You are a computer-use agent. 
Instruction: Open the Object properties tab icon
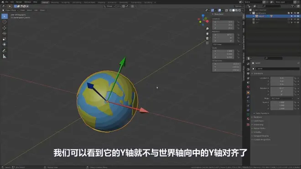coord(248,92)
